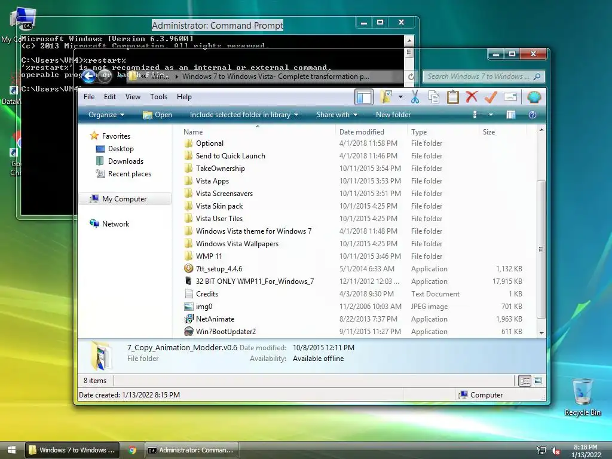Select the Vista Skin pack folder
Image resolution: width=612 pixels, height=459 pixels.
[219, 206]
